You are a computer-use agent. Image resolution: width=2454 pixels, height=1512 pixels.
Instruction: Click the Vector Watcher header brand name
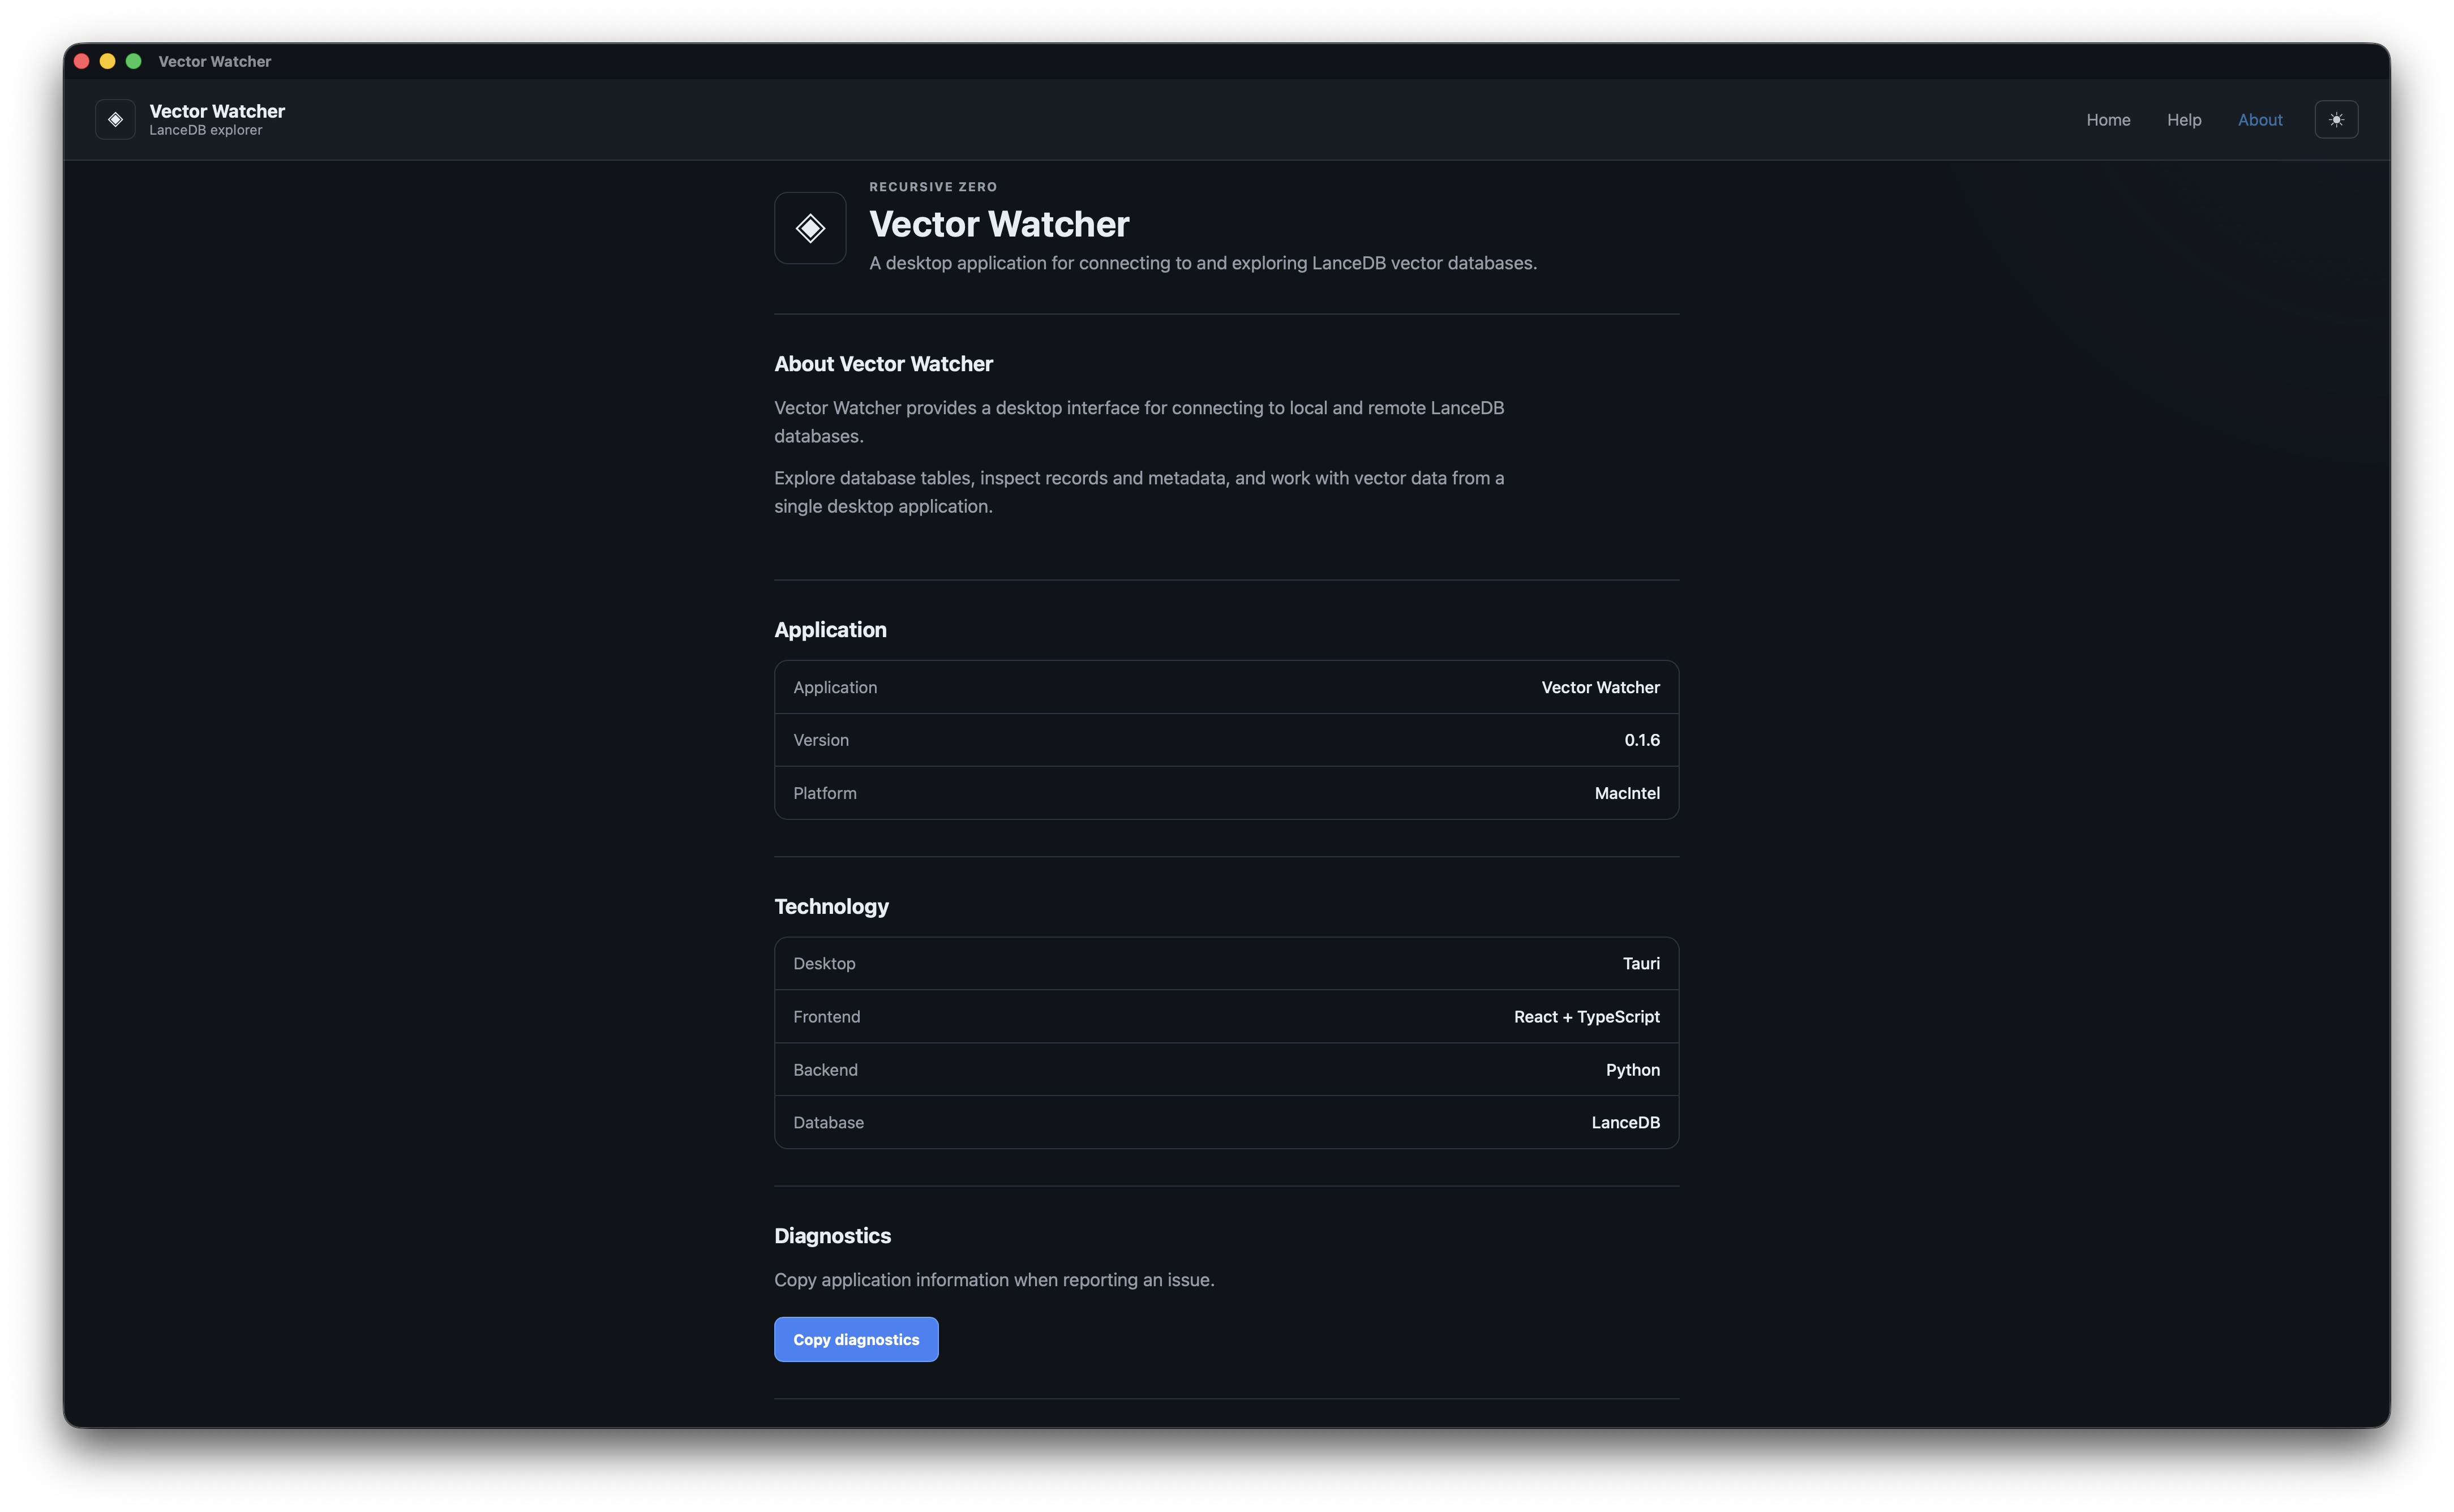[217, 111]
